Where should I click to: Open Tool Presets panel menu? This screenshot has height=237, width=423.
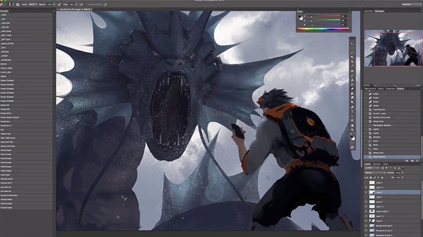[53, 11]
